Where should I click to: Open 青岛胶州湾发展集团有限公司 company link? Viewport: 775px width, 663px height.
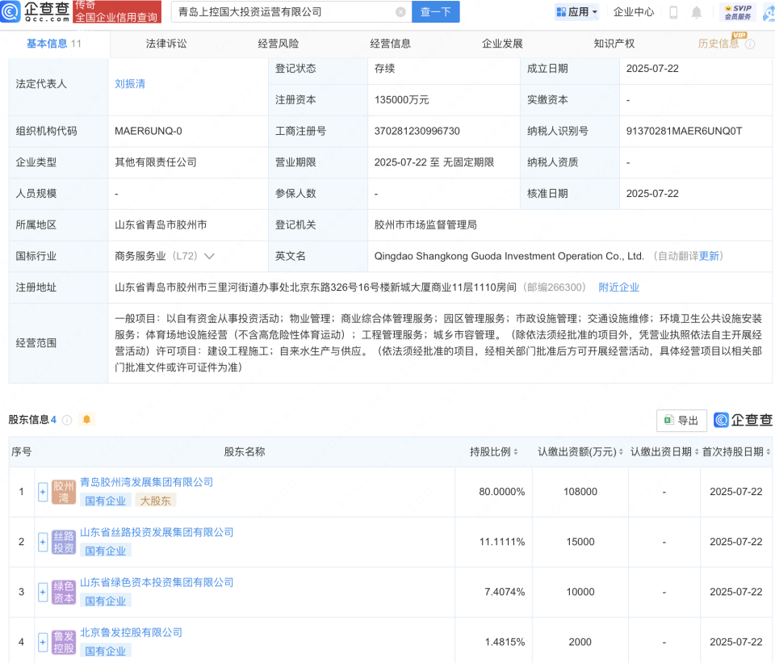pyautogui.click(x=146, y=482)
